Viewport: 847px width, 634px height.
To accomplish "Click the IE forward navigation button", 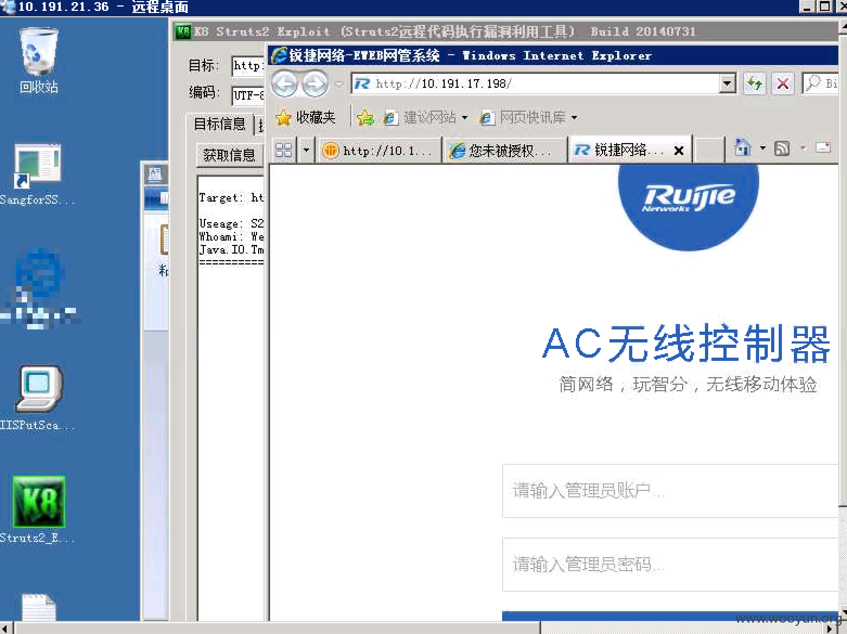I will [315, 84].
